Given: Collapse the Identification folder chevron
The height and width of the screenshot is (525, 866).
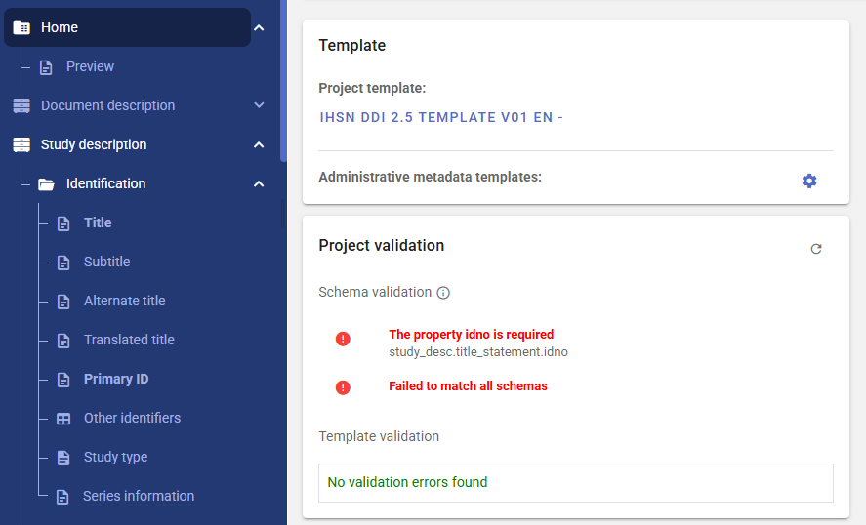Looking at the screenshot, I should (x=259, y=183).
